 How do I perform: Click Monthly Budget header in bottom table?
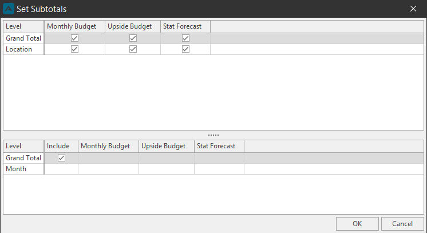108,146
